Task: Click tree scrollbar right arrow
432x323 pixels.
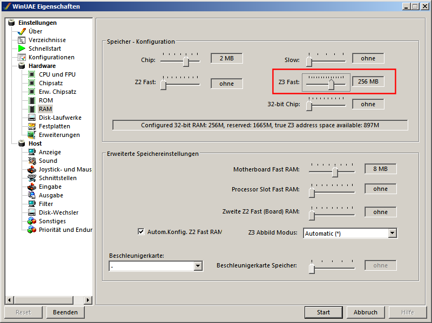Action: tap(88, 300)
